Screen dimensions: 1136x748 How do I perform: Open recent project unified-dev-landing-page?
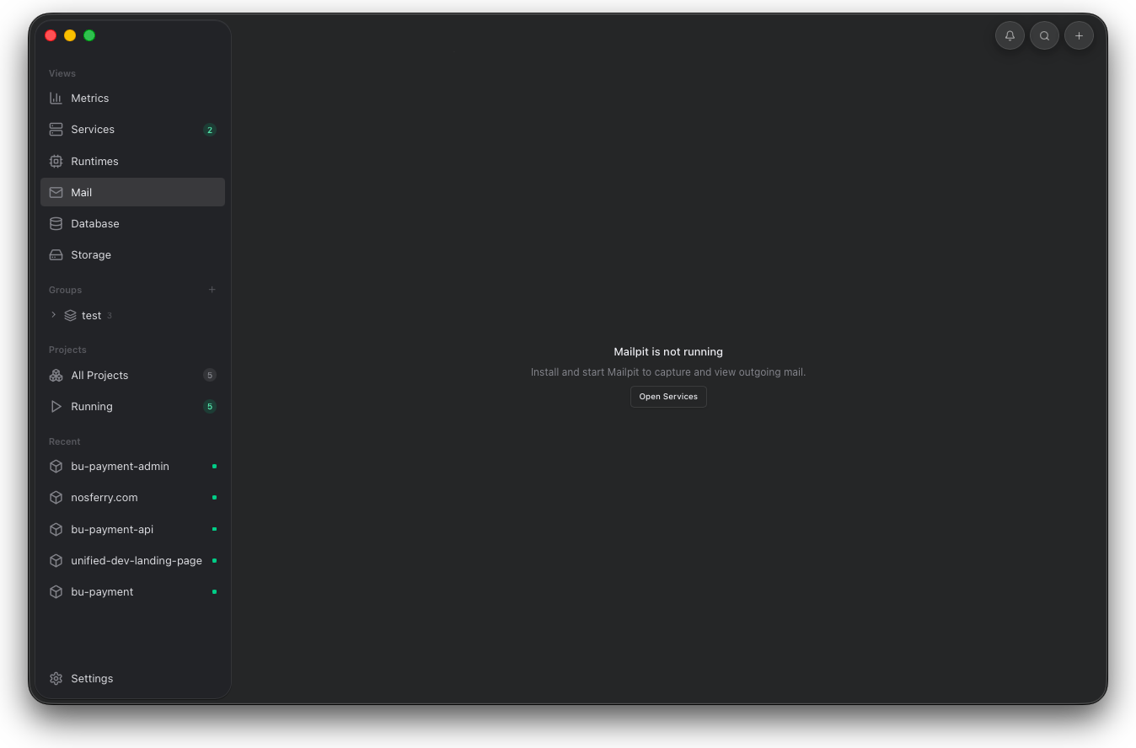coord(132,560)
